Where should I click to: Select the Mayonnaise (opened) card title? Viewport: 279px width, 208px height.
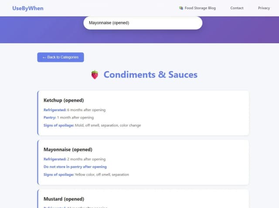click(68, 150)
